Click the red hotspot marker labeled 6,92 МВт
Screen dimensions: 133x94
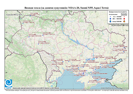56,22
